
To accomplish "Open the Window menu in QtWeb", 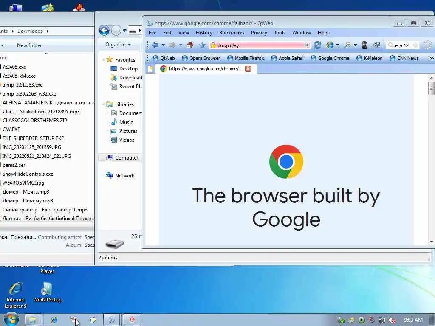I will (x=302, y=33).
